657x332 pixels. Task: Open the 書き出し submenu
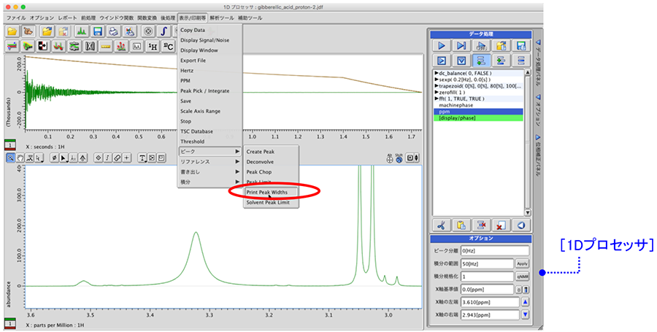[210, 171]
